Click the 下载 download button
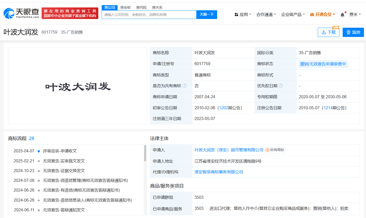This screenshot has width=366, height=218. pos(329,32)
